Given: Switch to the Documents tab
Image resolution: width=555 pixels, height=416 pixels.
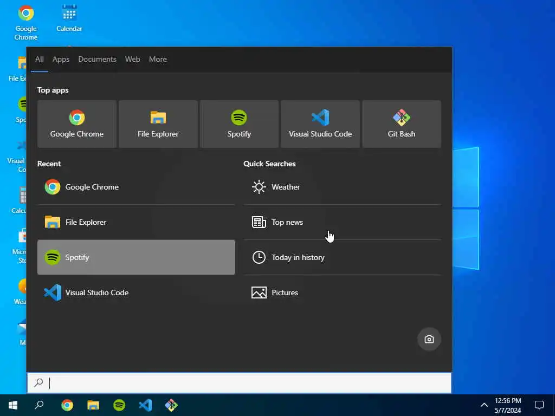Looking at the screenshot, I should [x=98, y=60].
